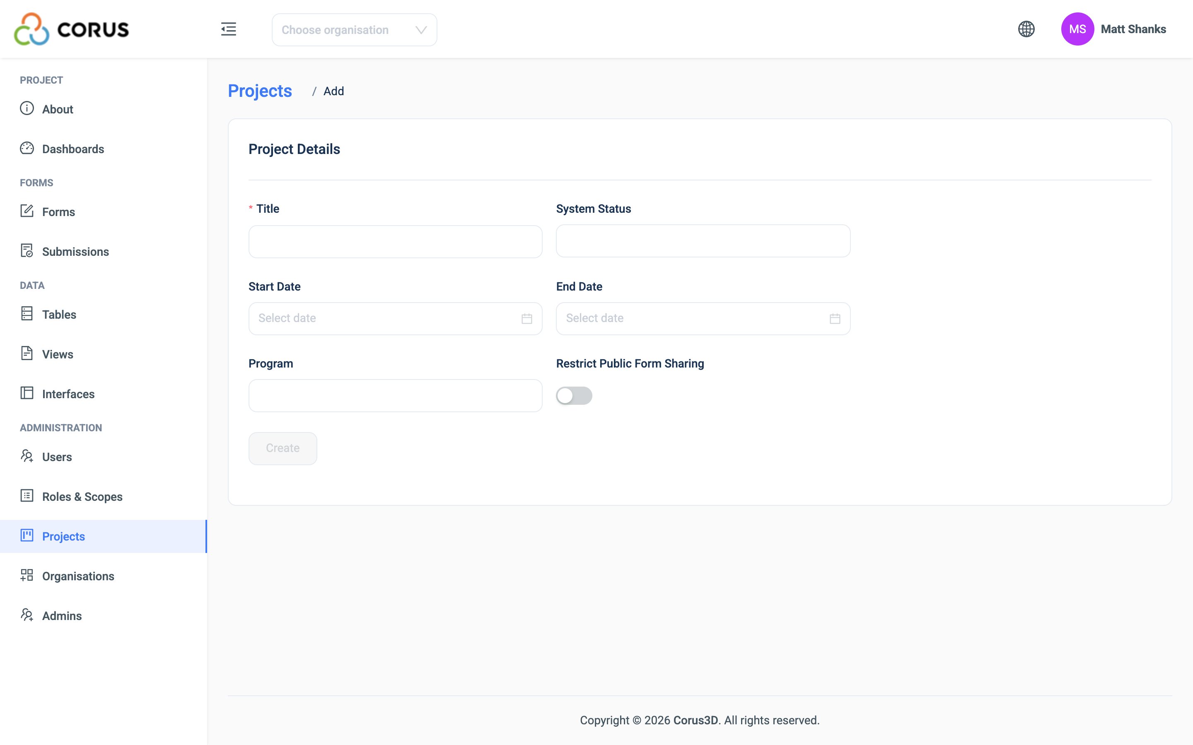The height and width of the screenshot is (745, 1193).
Task: Go to Dashboards in the sidebar
Action: tap(104, 149)
